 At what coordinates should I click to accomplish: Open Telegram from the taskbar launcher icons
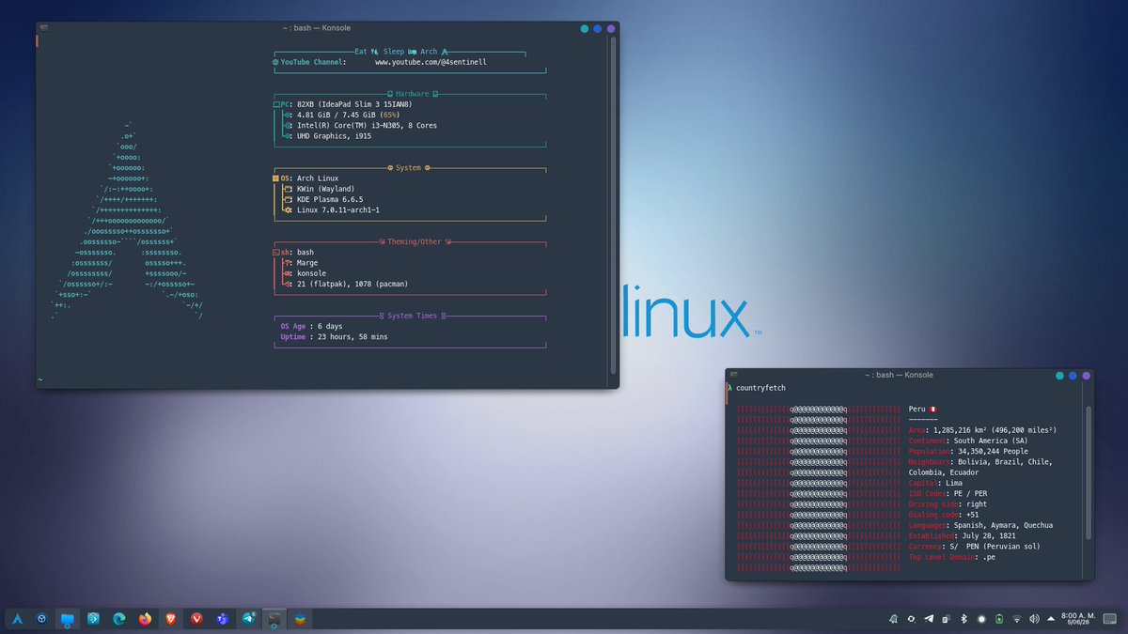coord(249,619)
